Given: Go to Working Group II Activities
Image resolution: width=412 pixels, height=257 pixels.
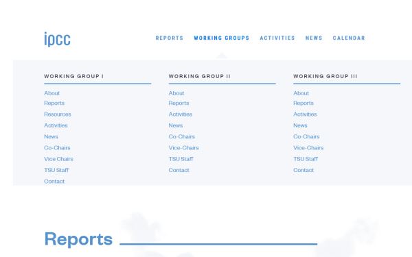Looking at the screenshot, I should pyautogui.click(x=180, y=114).
